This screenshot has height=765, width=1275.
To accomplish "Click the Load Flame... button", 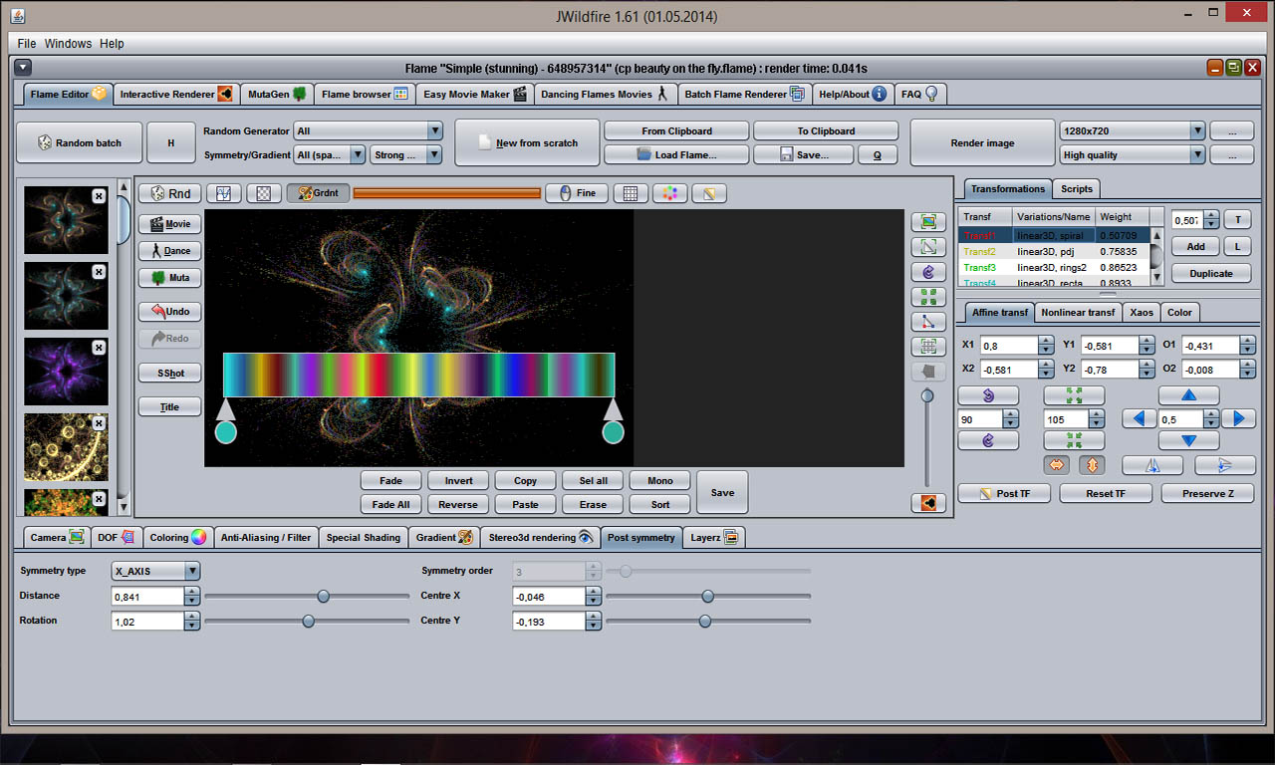I will [676, 154].
